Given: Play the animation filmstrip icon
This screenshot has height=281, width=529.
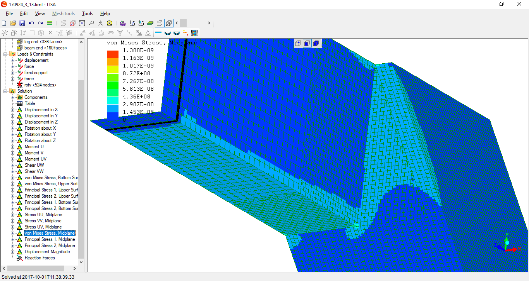Looking at the screenshot, I should point(194,33).
